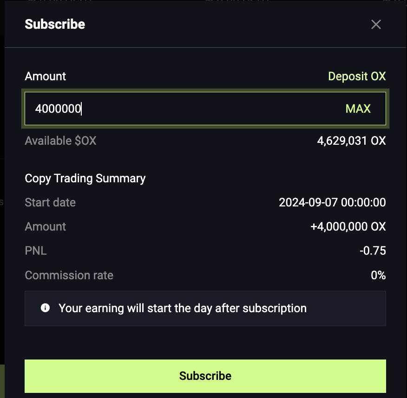Screen dimensions: 407x398
Task: Select the 4,629,031 OX available balance
Action: [x=351, y=141]
